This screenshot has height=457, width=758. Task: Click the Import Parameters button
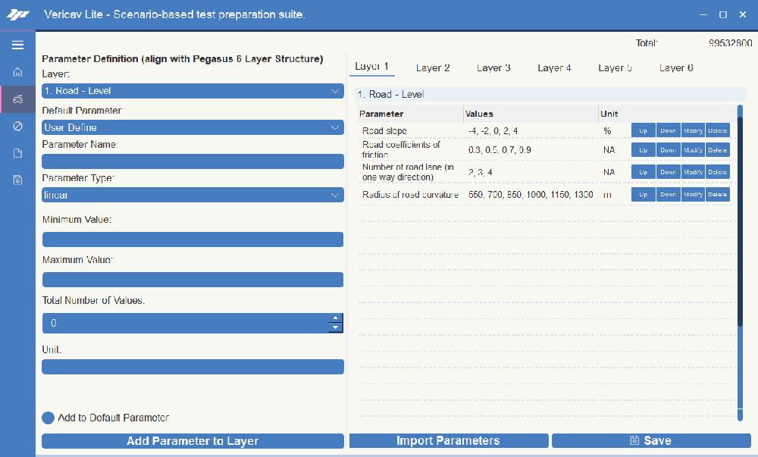coord(448,441)
